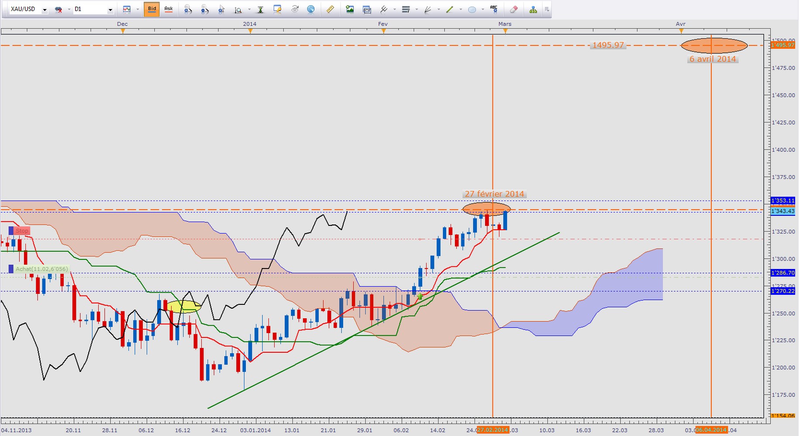Expand the fan lines dropdown arrow
The image size is (799, 436).
[x=439, y=9]
